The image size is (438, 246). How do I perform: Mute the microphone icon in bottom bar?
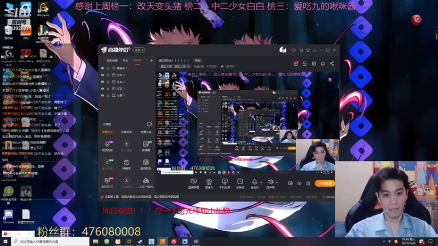(255, 183)
